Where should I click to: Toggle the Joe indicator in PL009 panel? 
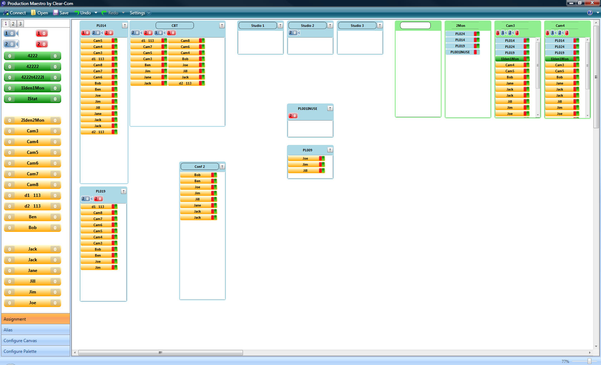pyautogui.click(x=322, y=159)
